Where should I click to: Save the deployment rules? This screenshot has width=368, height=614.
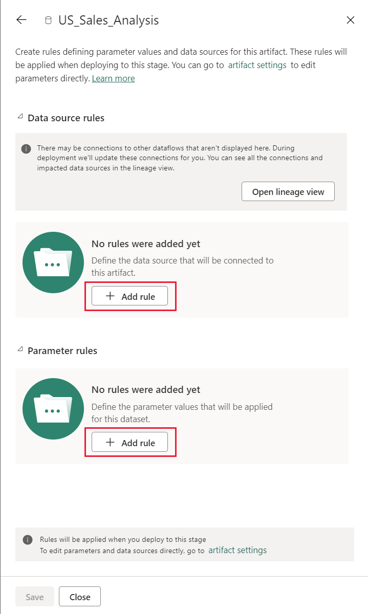click(34, 596)
